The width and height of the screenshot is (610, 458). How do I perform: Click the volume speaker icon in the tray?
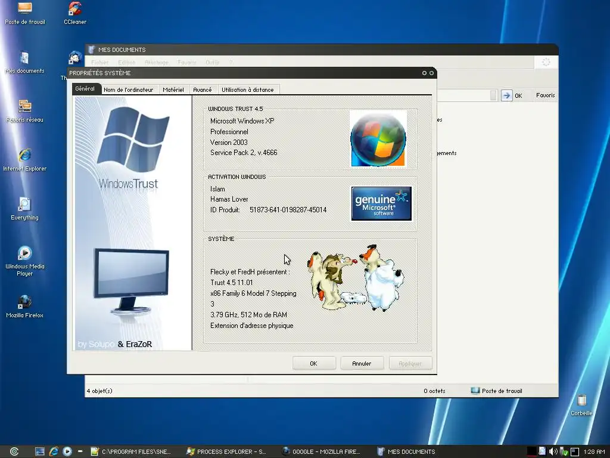pos(553,451)
